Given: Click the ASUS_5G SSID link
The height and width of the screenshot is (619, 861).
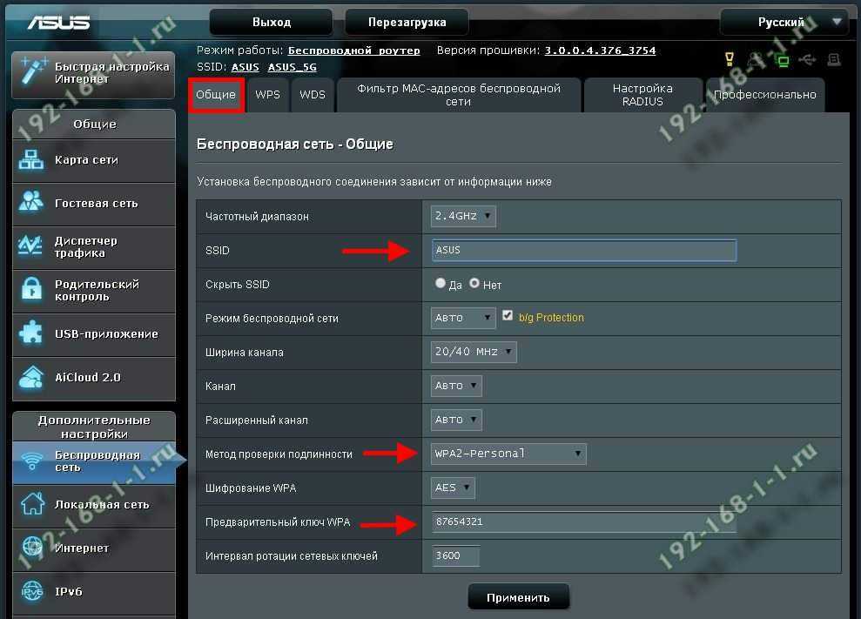Looking at the screenshot, I should click(x=293, y=67).
